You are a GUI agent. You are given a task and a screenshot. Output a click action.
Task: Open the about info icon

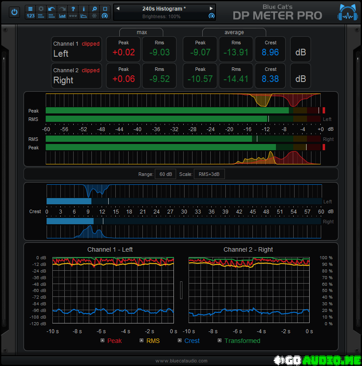(x=84, y=9)
